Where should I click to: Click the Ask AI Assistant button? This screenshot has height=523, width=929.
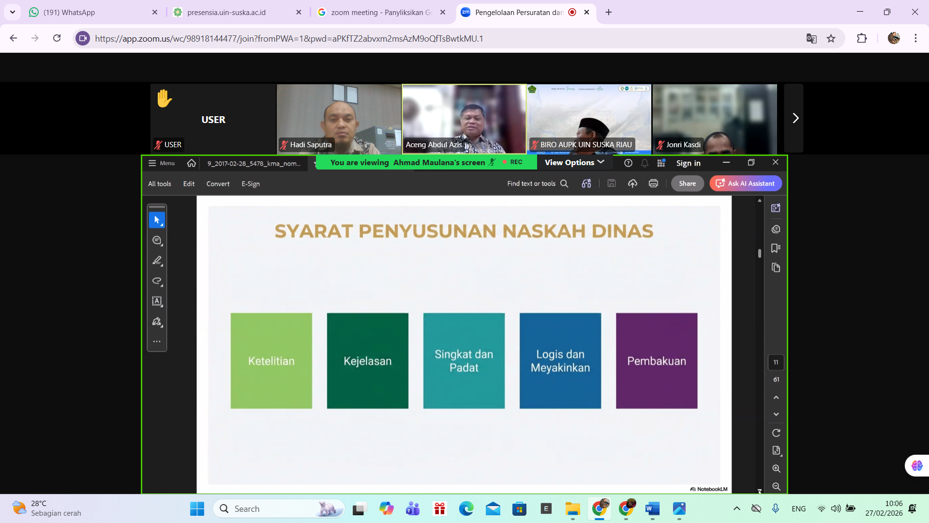pyautogui.click(x=746, y=184)
